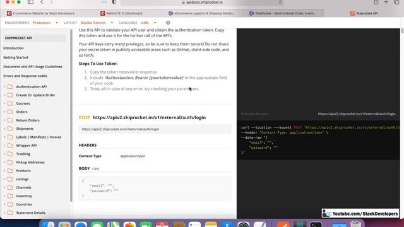
Task: Go forward with browser forward arrow
Action: click(x=52, y=2)
